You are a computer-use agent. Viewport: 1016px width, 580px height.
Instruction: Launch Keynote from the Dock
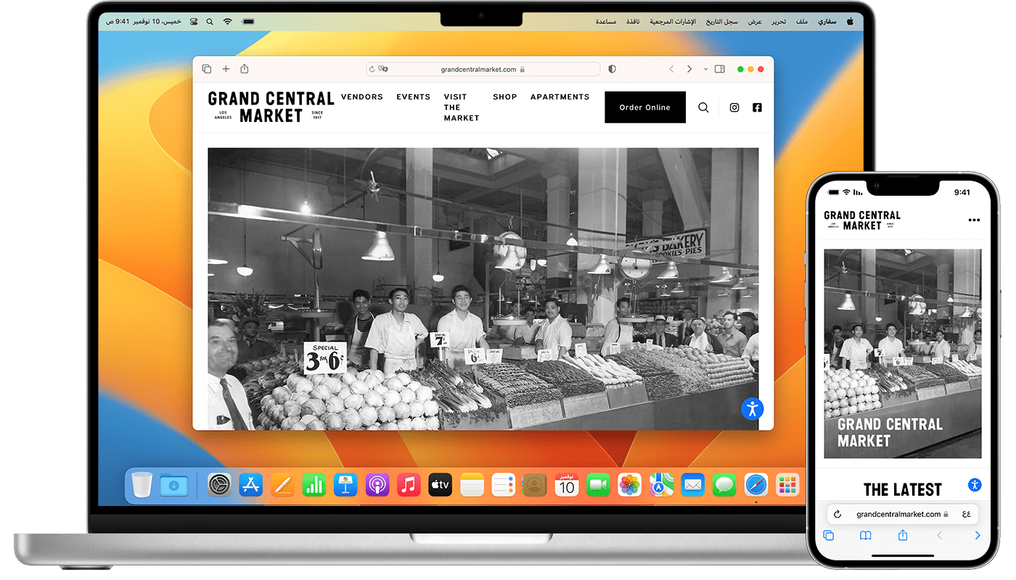coord(345,485)
